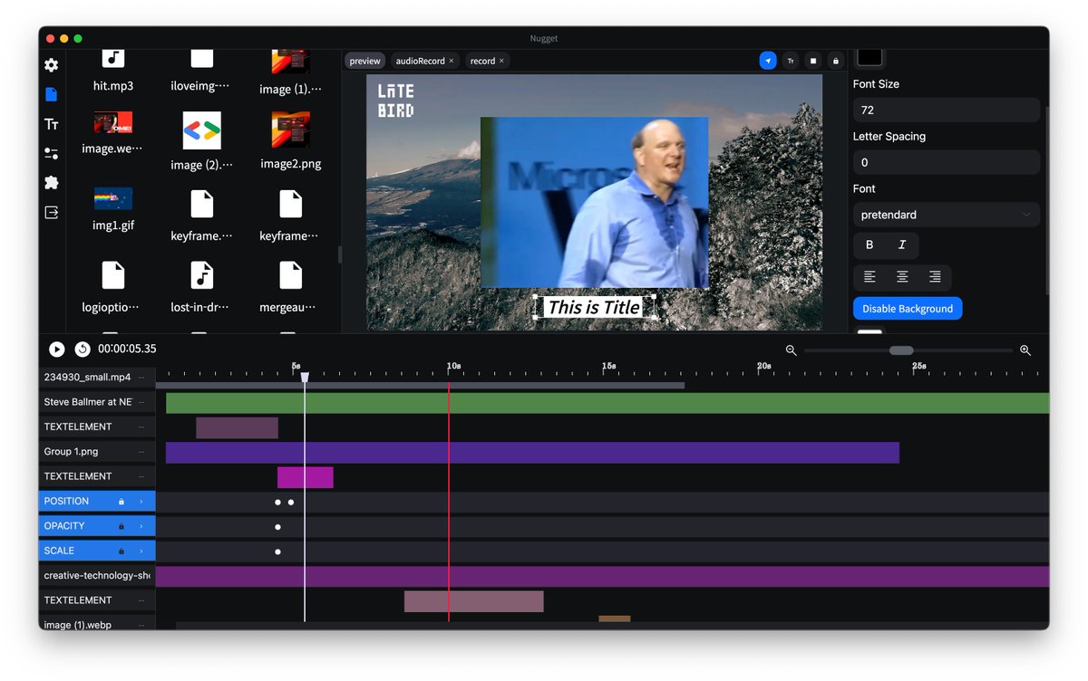
Task: Toggle lock on the POSITION track
Action: click(x=121, y=501)
